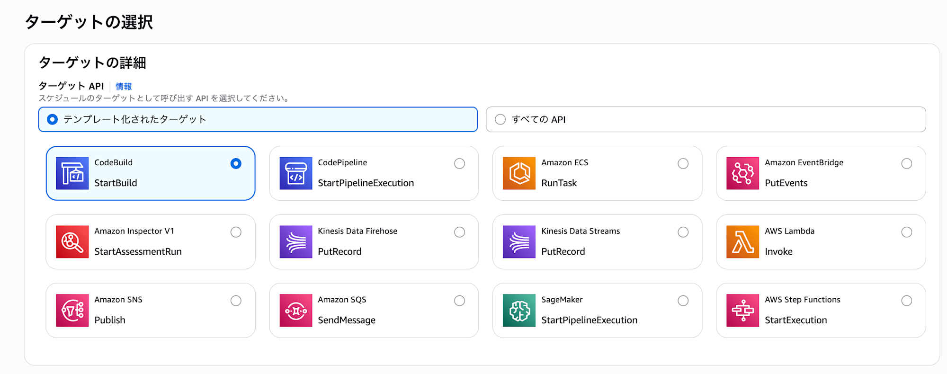947x374 pixels.
Task: Click the CodePipeline card title
Action: [x=342, y=163]
